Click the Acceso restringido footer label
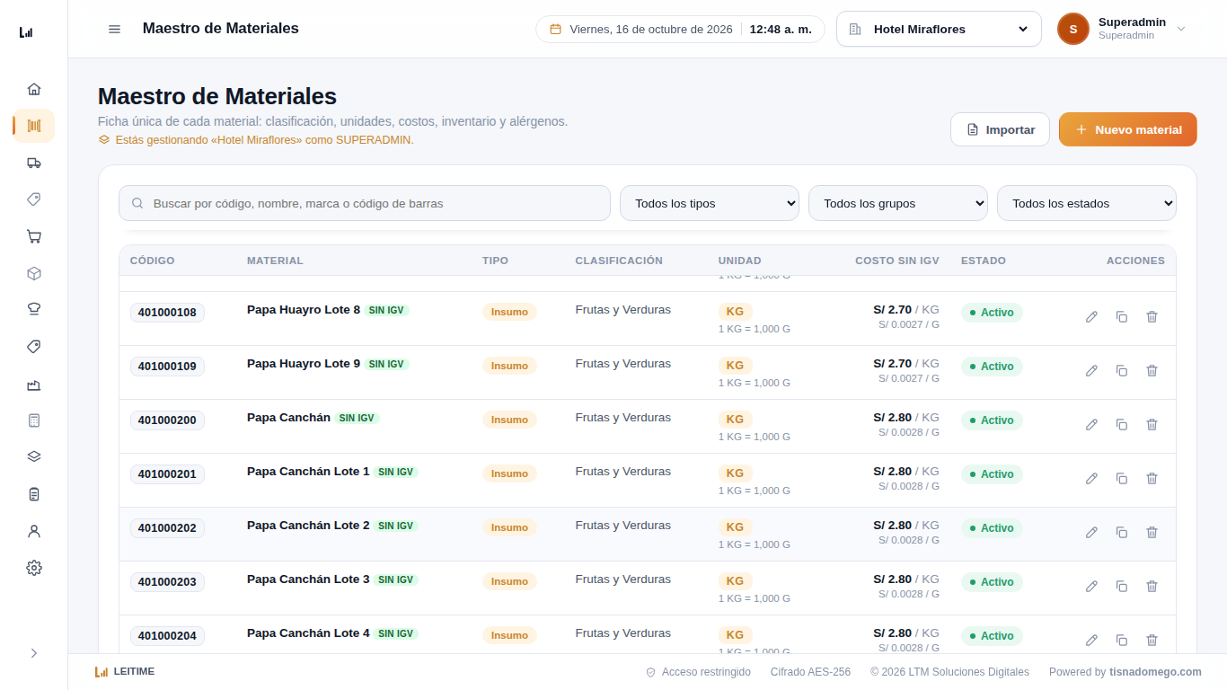The height and width of the screenshot is (690, 1227). [699, 672]
